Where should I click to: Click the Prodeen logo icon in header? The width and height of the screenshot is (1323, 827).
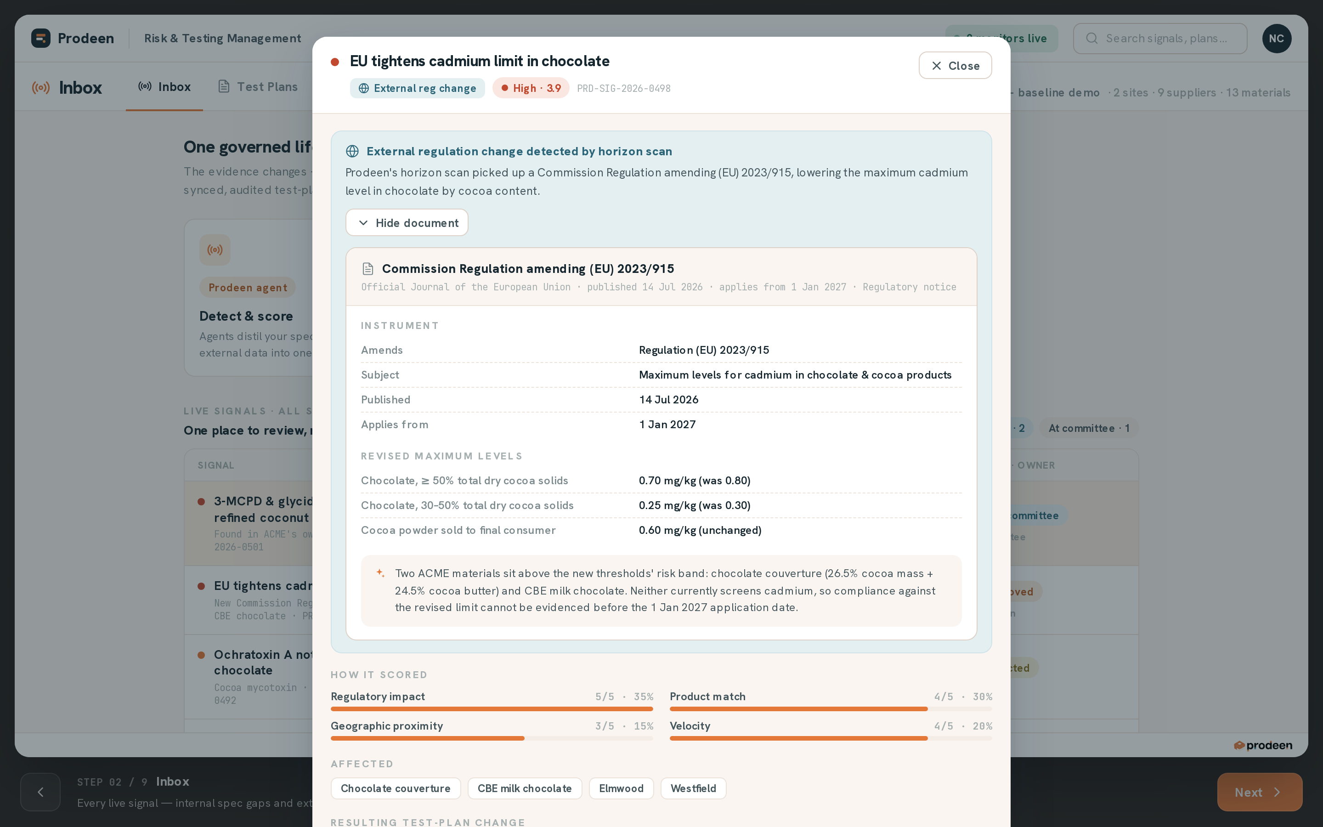coord(40,38)
